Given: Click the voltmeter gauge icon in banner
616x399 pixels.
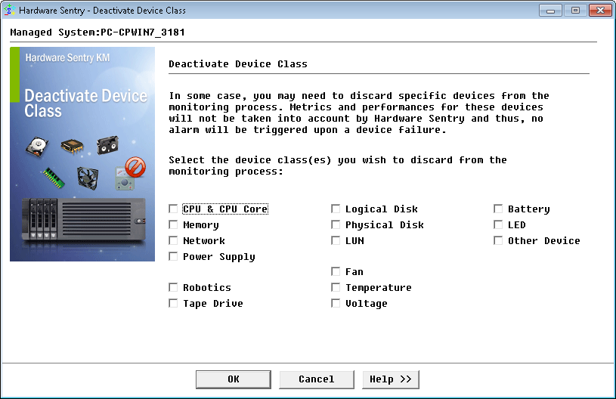Looking at the screenshot, I should (124, 180).
